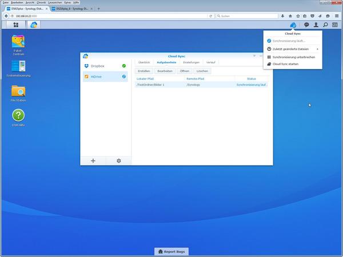Viewport: 343px width, 257px height.
Task: Click the Erstellen button
Action: [x=144, y=71]
